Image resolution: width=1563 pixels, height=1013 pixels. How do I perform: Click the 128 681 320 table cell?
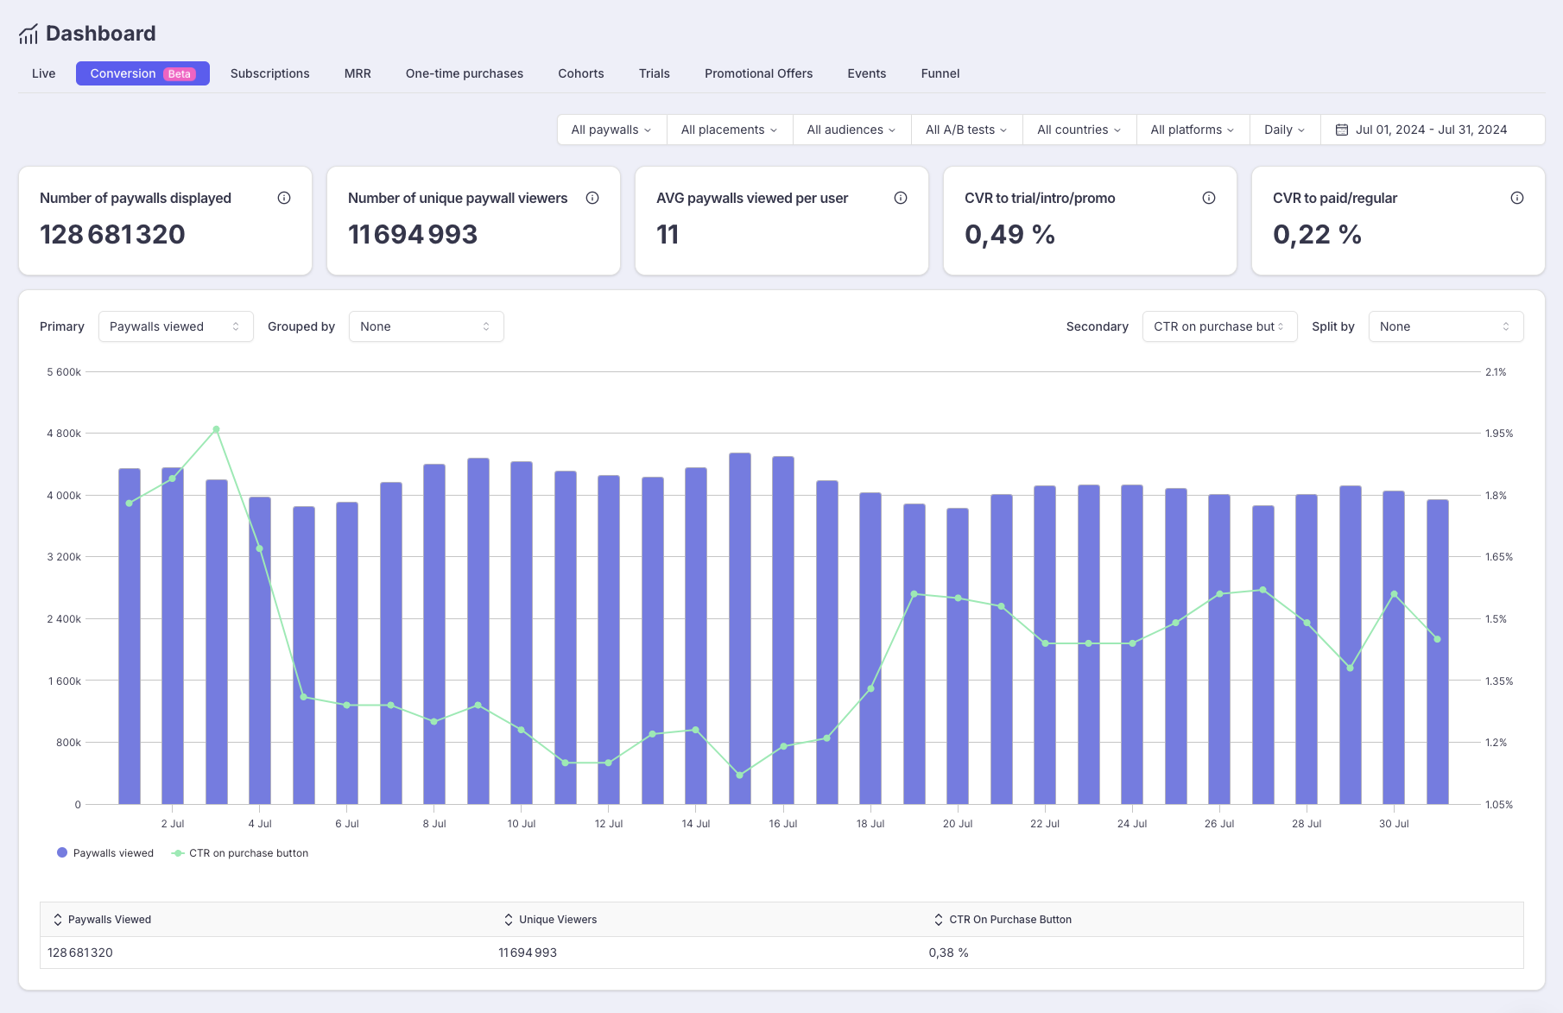click(x=80, y=953)
